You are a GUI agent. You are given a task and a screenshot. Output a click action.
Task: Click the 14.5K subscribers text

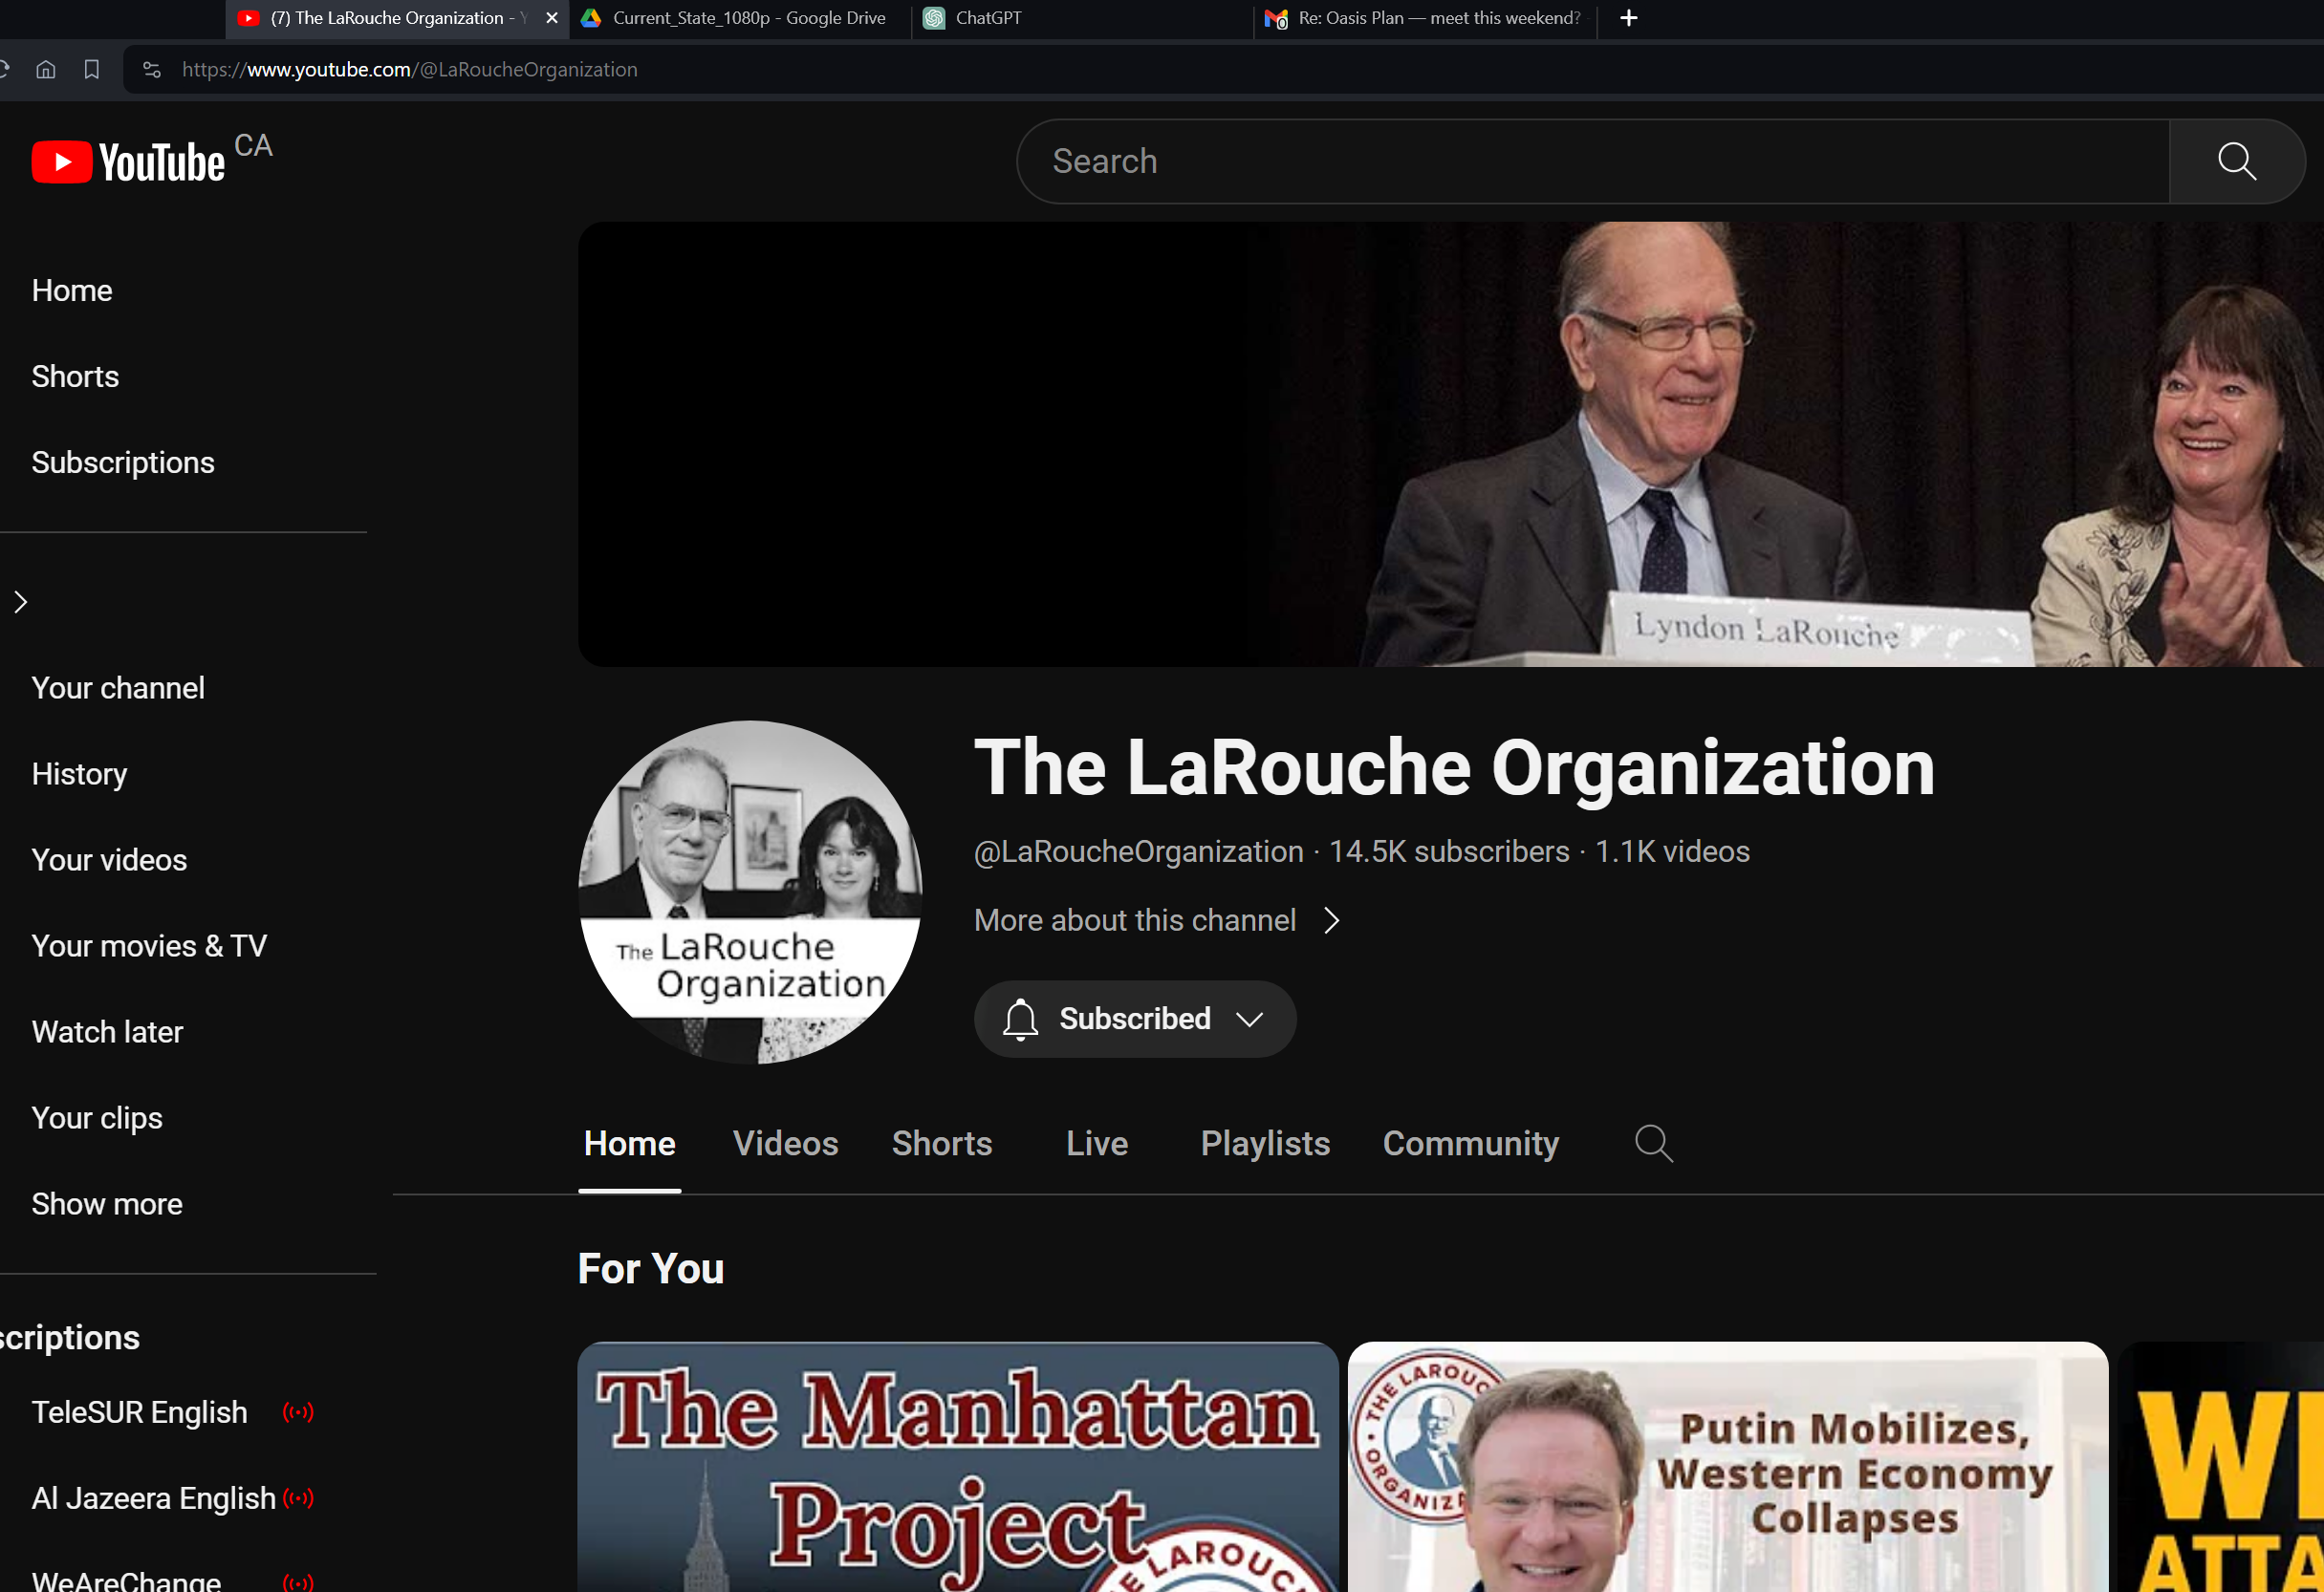(x=1449, y=851)
